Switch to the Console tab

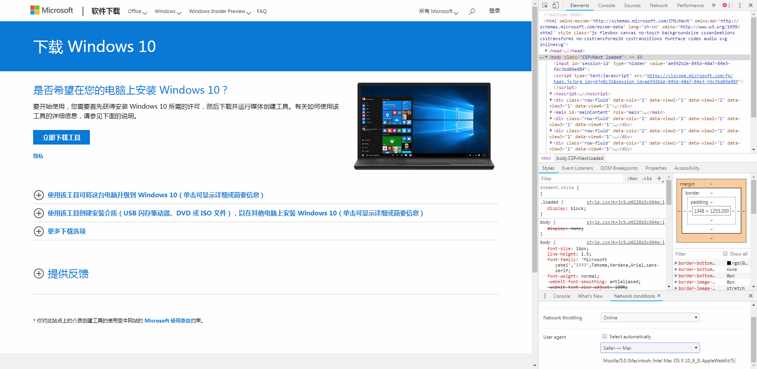pos(606,5)
